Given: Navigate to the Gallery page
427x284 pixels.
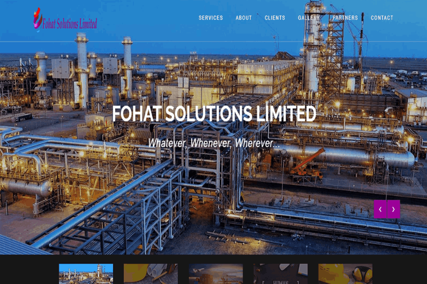Looking at the screenshot, I should (309, 18).
